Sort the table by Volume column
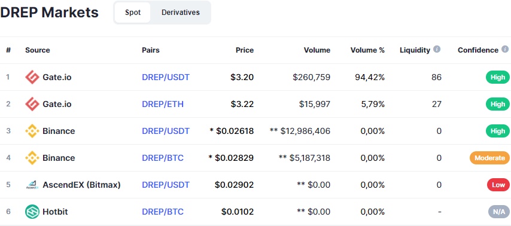Image resolution: width=511 pixels, height=226 pixels. click(317, 50)
